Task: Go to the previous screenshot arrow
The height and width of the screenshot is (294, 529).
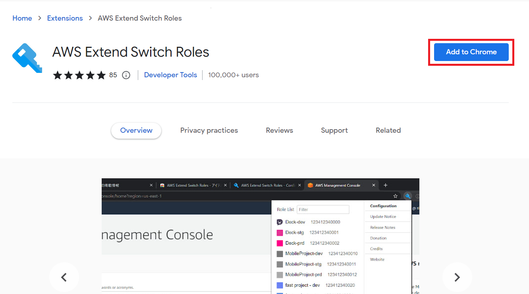Action: (64, 277)
